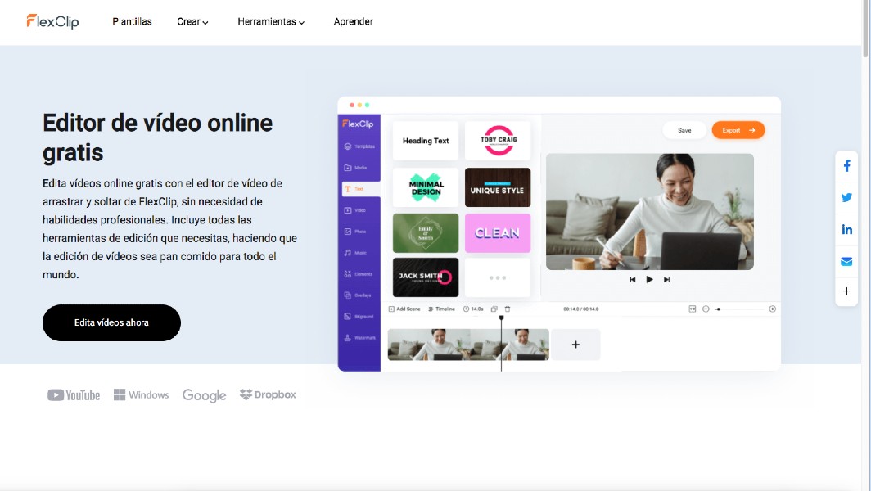The image size is (871, 491).
Task: Click the YouTube logo
Action: (74, 395)
